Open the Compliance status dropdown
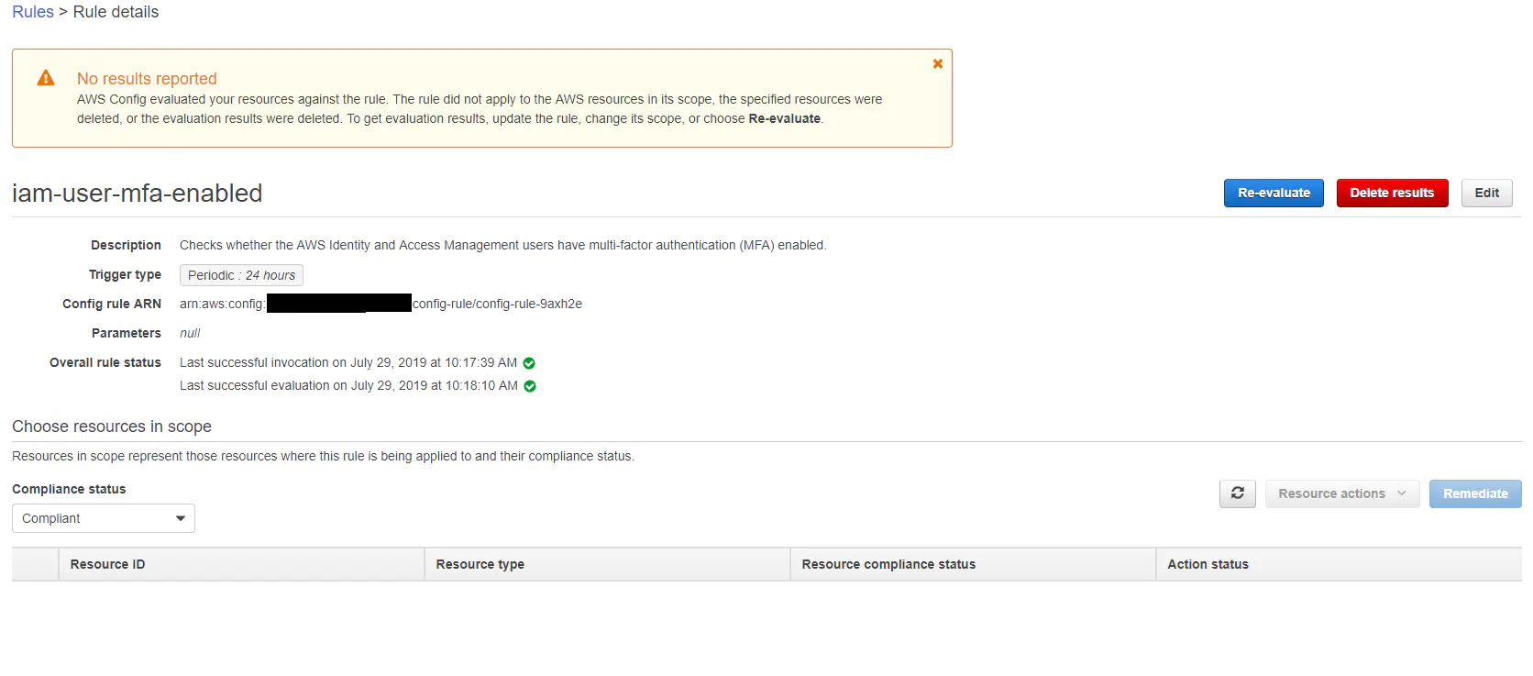Screen dimensions: 1533x676 (104, 518)
